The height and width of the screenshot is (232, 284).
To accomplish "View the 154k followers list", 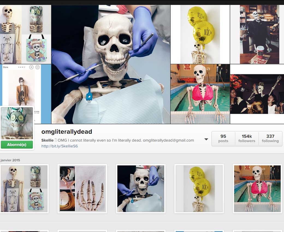I will (x=247, y=138).
